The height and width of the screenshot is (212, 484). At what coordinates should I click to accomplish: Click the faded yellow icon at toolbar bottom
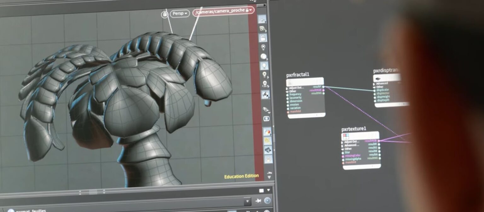[x=268, y=159]
